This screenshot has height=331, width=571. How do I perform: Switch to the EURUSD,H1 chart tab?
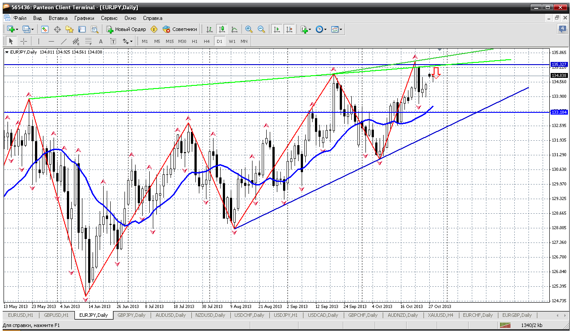pyautogui.click(x=20, y=315)
